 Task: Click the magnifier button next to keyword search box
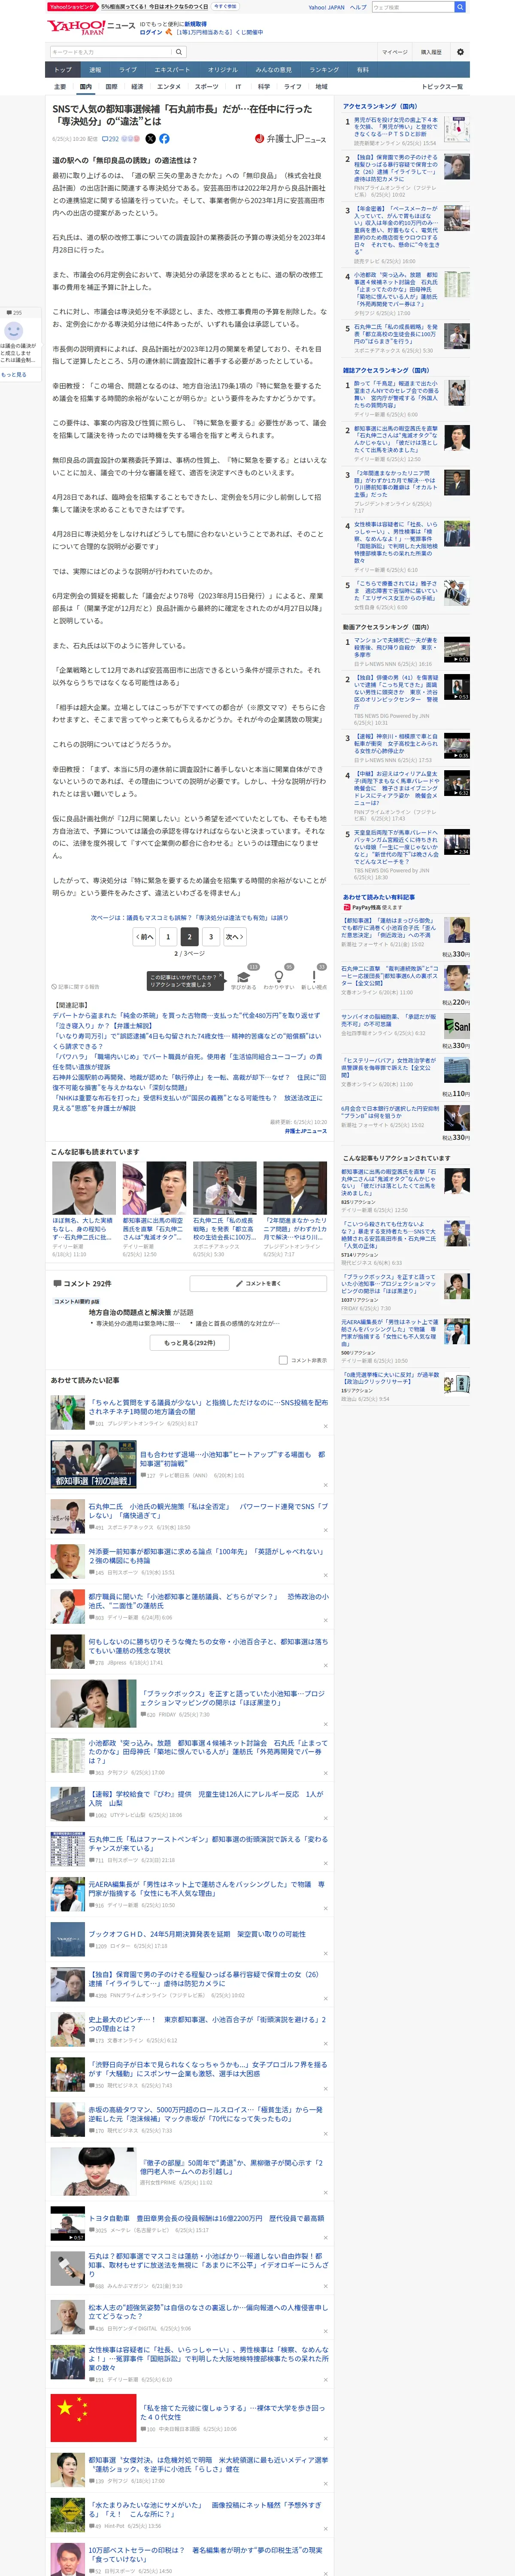pos(179,52)
